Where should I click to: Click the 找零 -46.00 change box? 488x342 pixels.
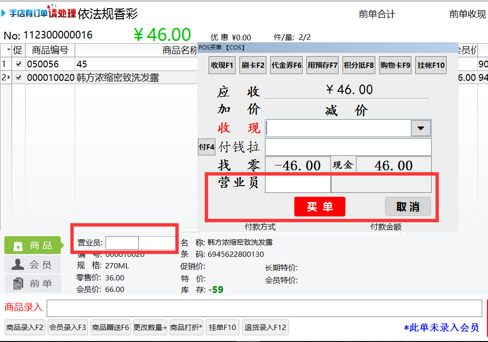[x=298, y=165]
